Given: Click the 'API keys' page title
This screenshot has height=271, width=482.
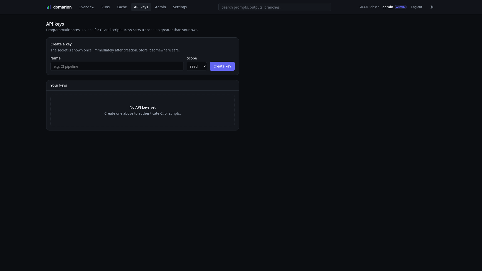Looking at the screenshot, I should (x=55, y=24).
